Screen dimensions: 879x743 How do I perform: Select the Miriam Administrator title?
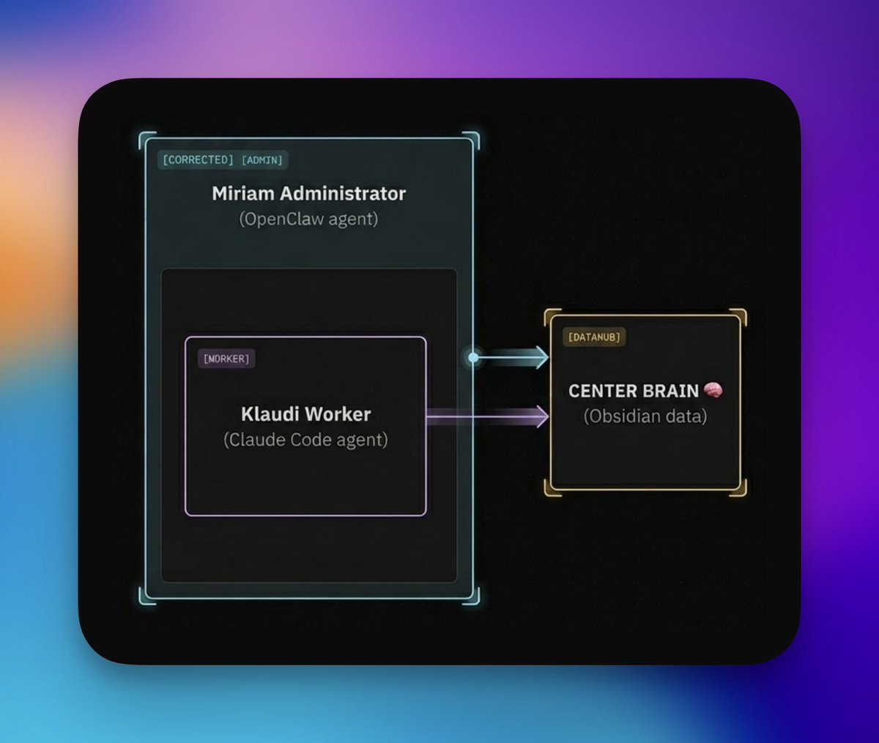click(x=308, y=193)
